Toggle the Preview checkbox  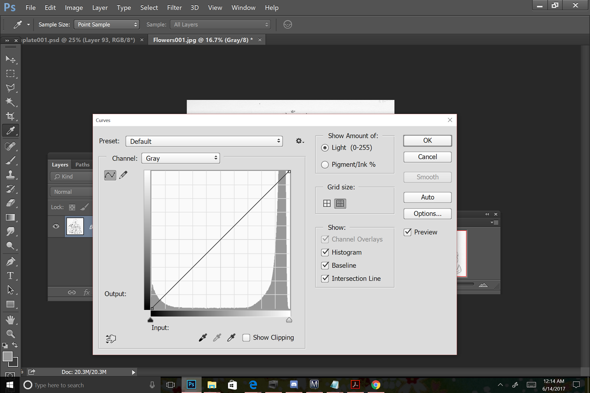pyautogui.click(x=407, y=232)
